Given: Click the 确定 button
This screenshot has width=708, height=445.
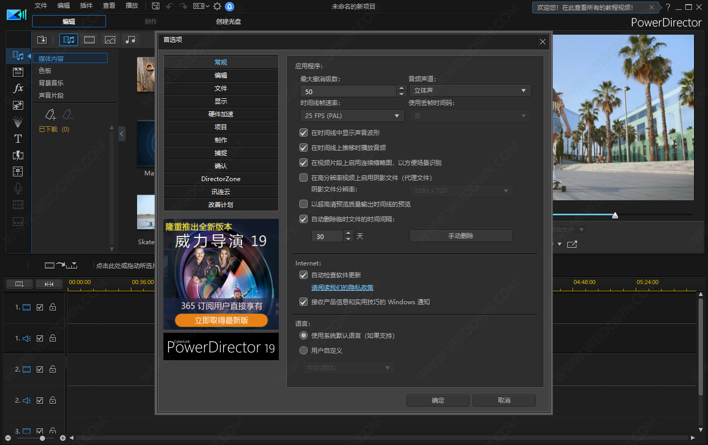Looking at the screenshot, I should [438, 400].
